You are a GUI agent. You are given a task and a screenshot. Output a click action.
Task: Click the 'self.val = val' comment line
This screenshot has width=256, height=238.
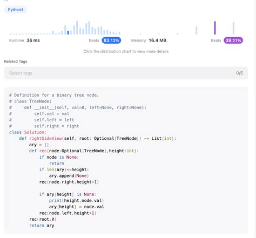tap(51, 114)
